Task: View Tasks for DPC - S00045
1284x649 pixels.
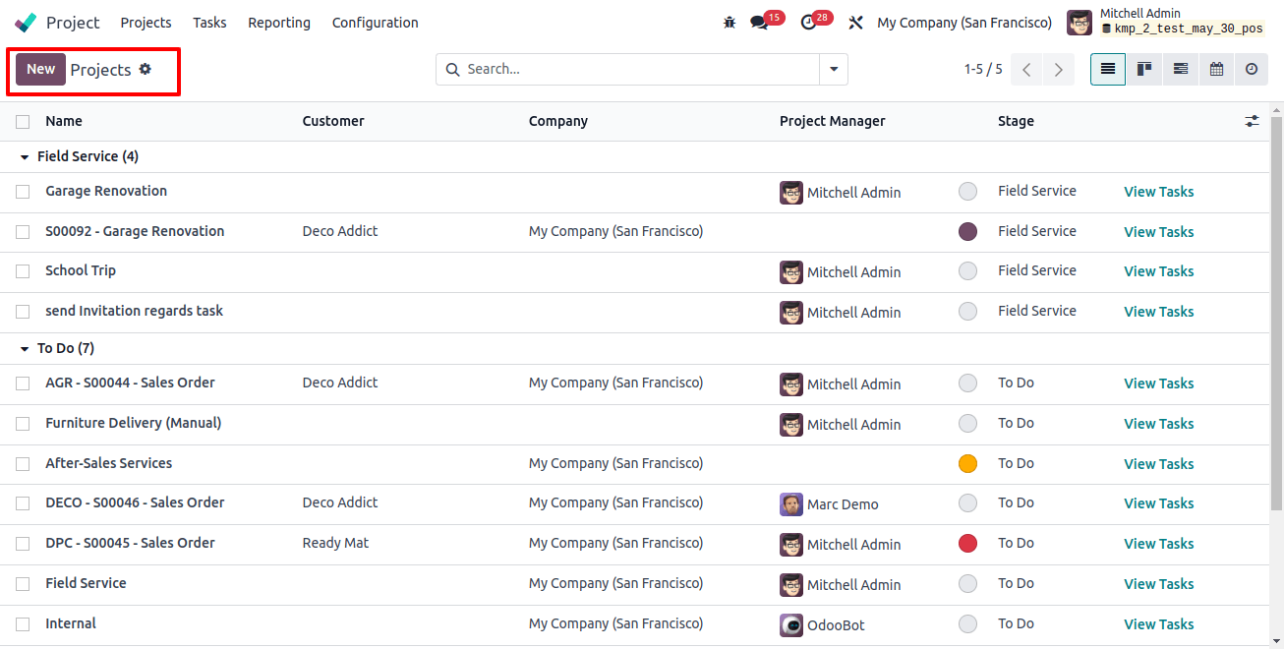Action: [1159, 544]
